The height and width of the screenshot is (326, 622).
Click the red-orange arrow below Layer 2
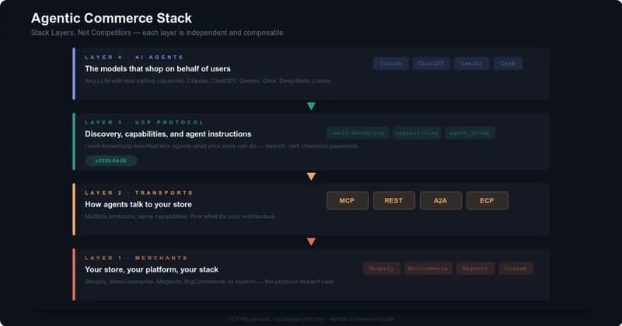(311, 242)
